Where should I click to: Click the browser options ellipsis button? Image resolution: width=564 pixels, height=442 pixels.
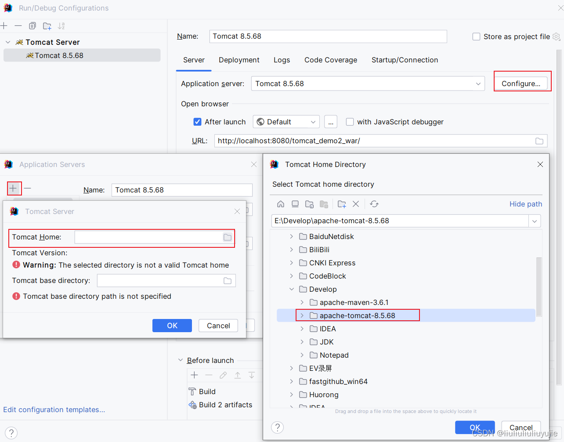click(x=331, y=122)
